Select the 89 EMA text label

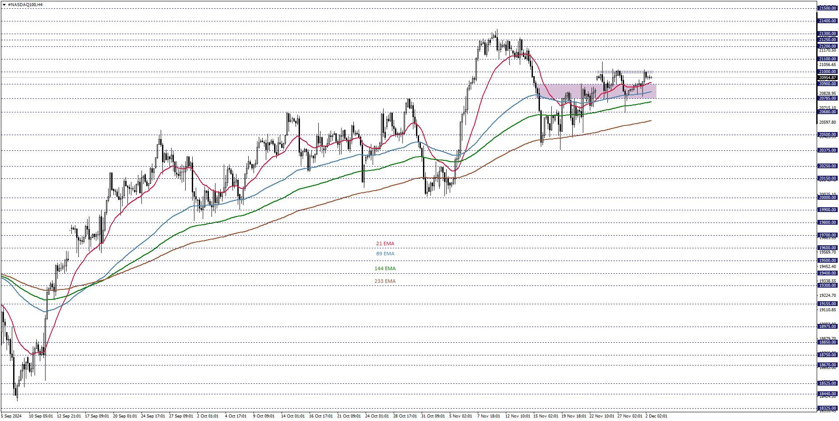(385, 254)
